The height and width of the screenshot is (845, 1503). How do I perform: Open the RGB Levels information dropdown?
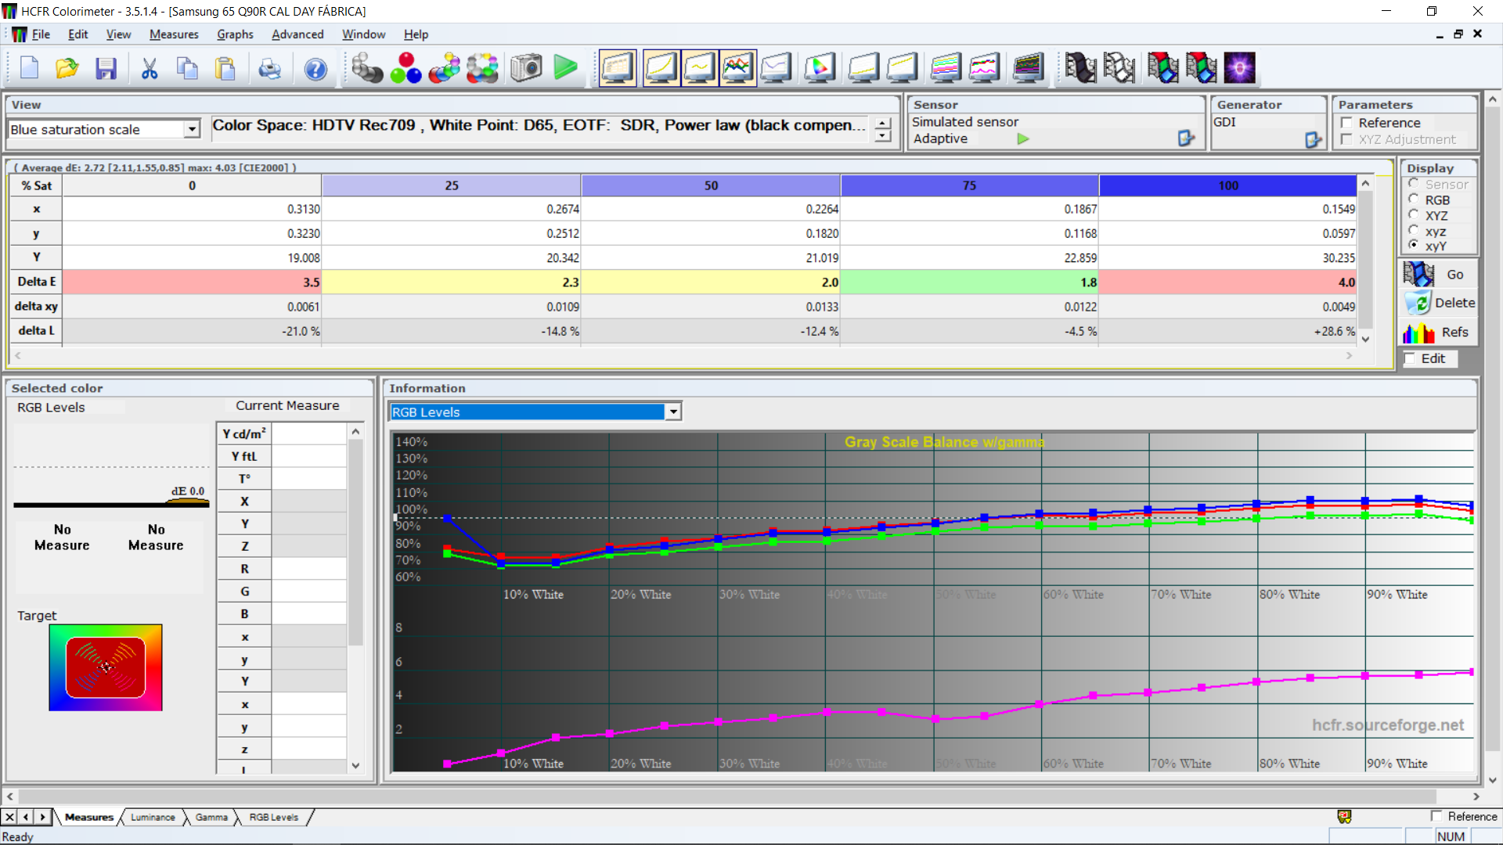point(672,412)
